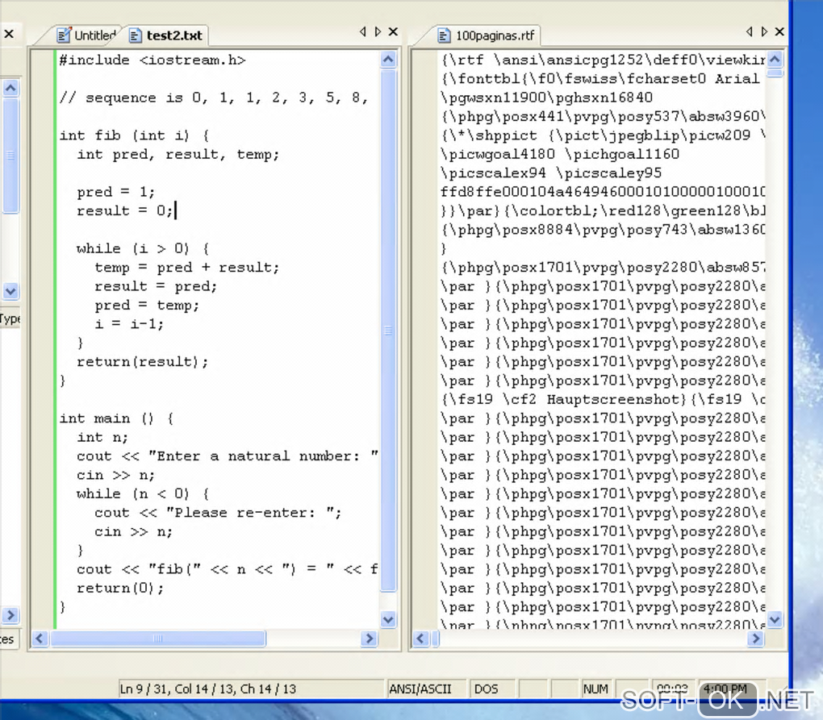The width and height of the screenshot is (823, 720).
Task: Select the 100paginas.rtf tab
Action: (x=487, y=35)
